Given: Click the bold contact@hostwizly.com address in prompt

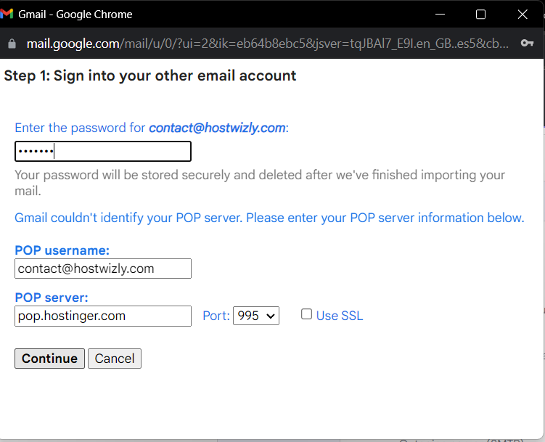Looking at the screenshot, I should click(217, 128).
